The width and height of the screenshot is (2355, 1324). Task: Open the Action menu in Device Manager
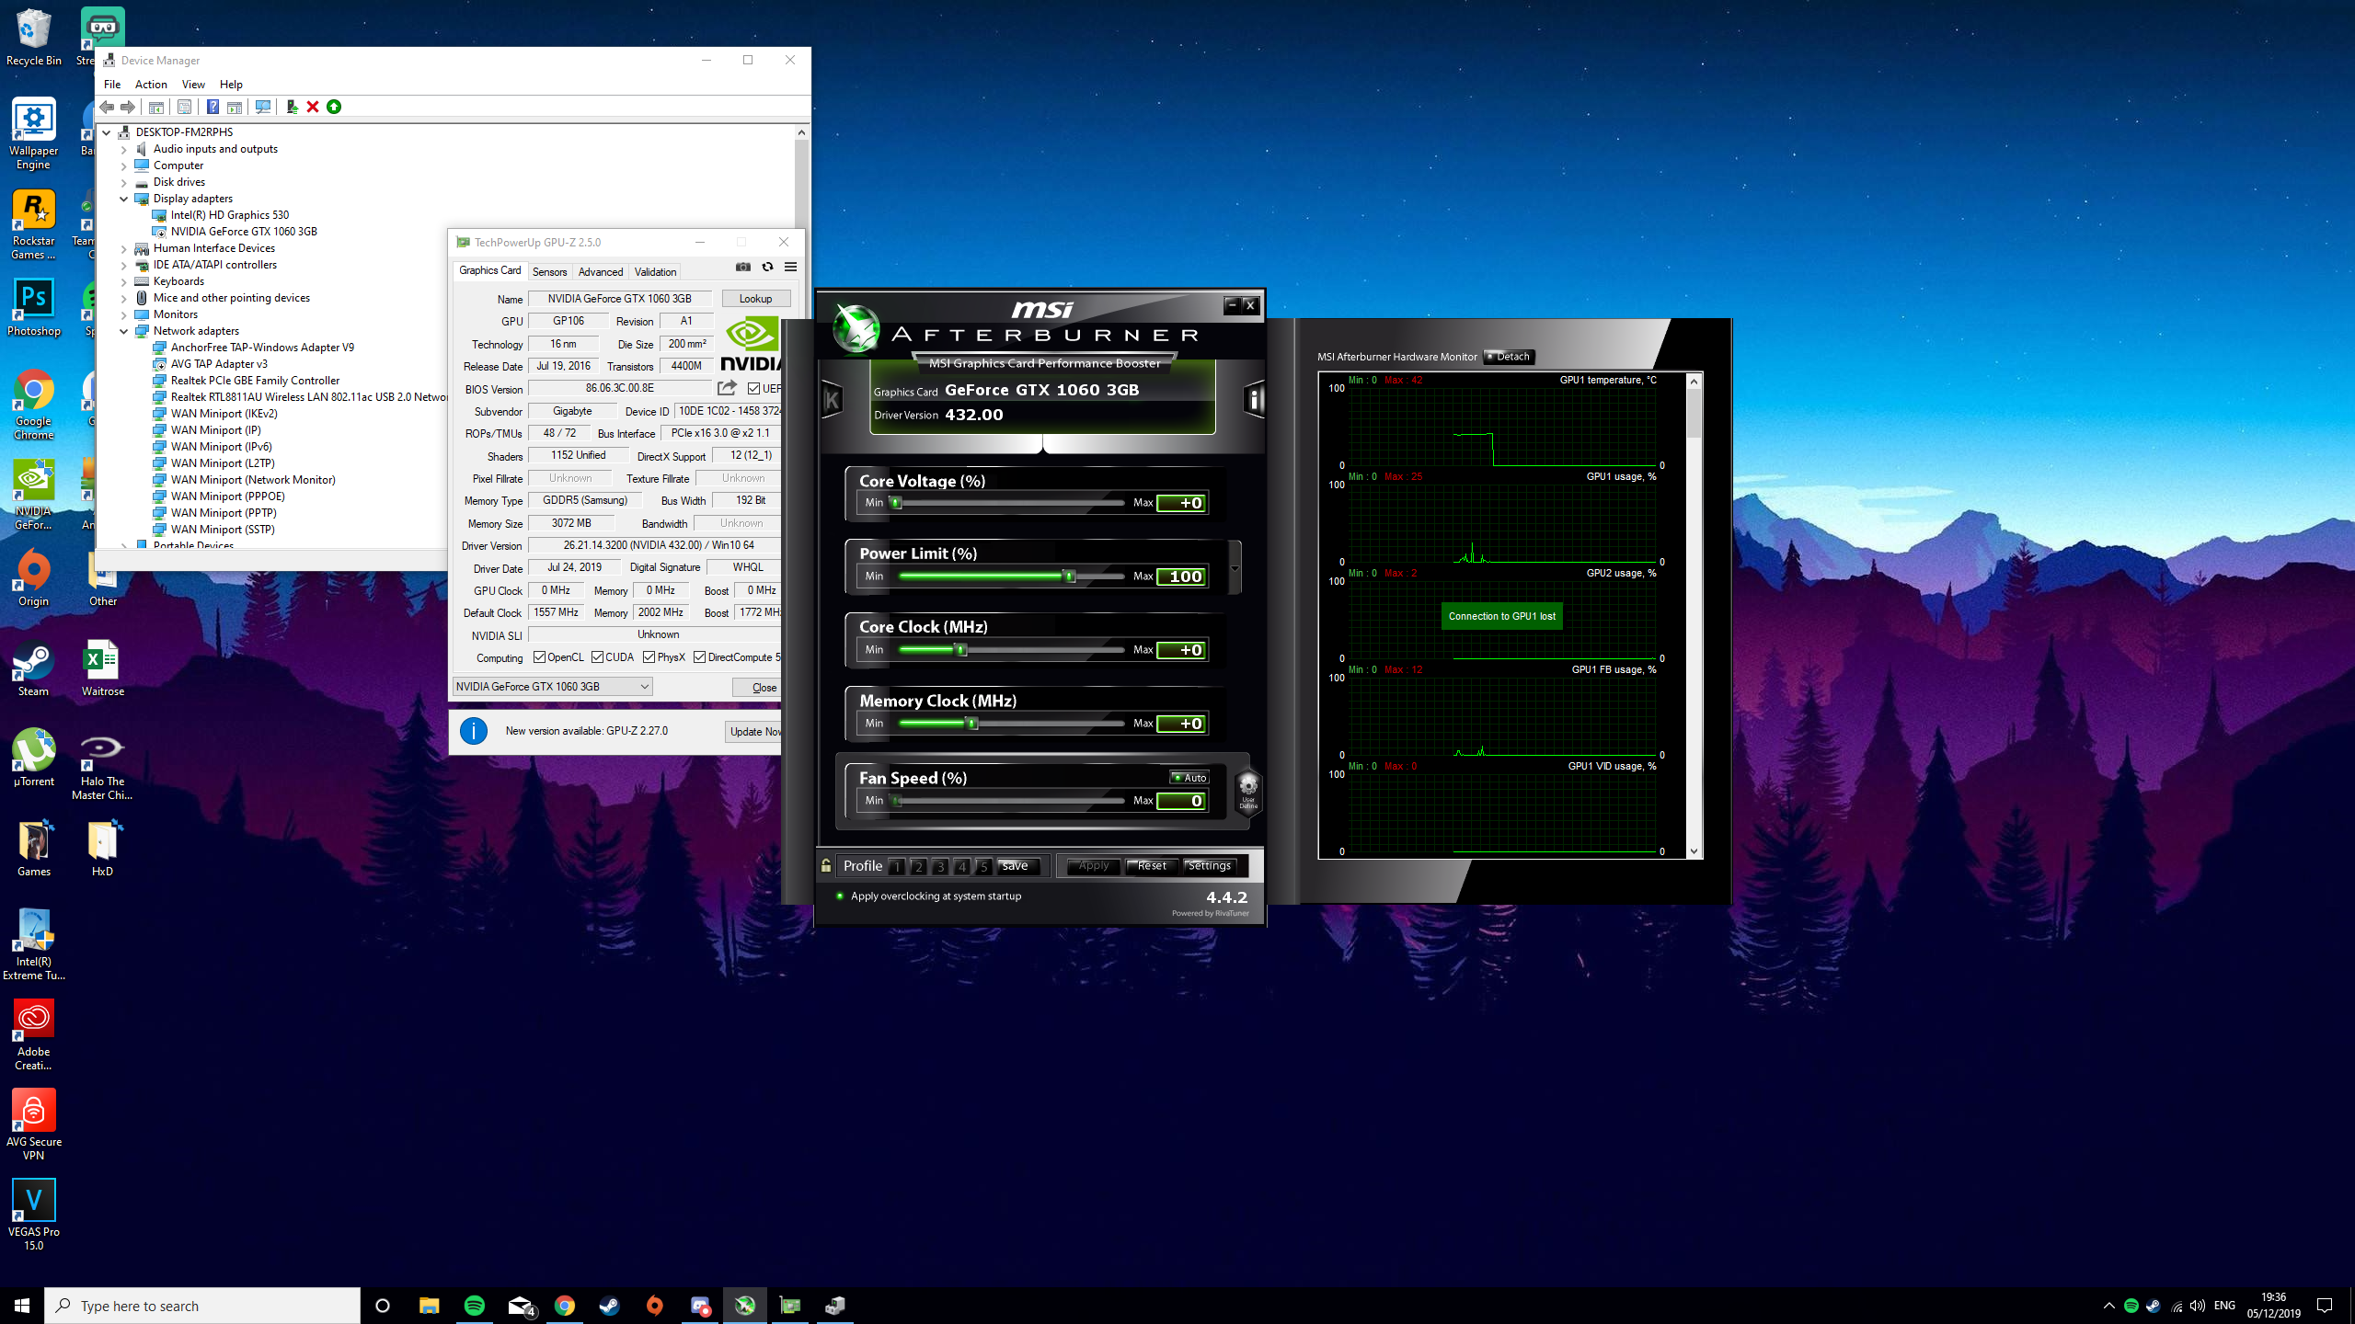151,85
